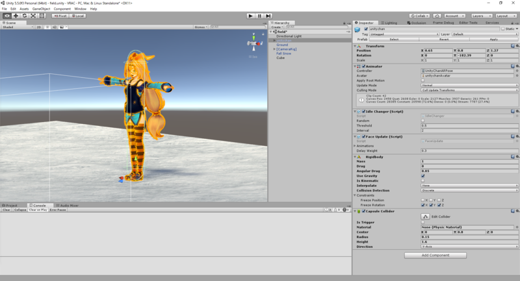Image resolution: width=520 pixels, height=281 pixels.
Task: Select the Hand tool in toolbar
Action: point(7,16)
